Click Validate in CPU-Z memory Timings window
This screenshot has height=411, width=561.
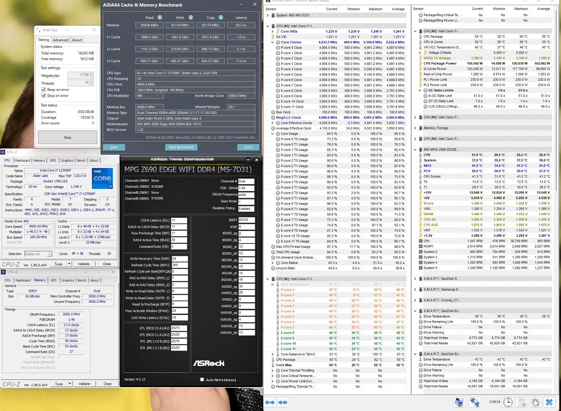click(84, 384)
